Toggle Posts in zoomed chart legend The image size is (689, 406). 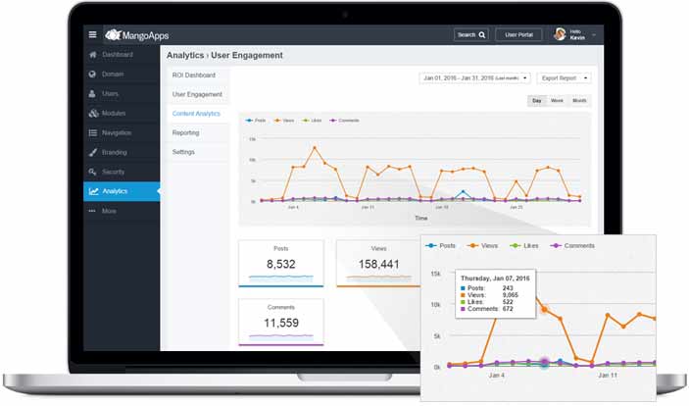pos(441,246)
